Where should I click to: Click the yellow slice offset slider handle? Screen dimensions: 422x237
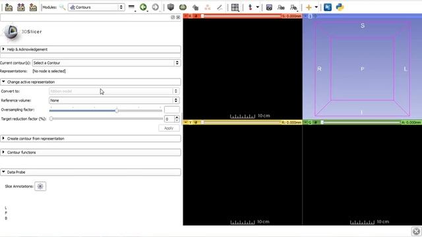[x=202, y=122]
